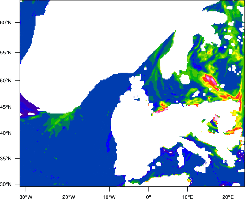
Task: Click the 10°W longitude label
Action: point(109,197)
